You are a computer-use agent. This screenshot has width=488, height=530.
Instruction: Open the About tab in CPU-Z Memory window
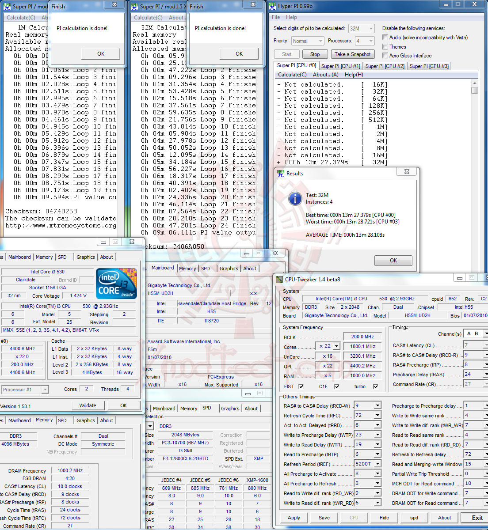click(107, 420)
